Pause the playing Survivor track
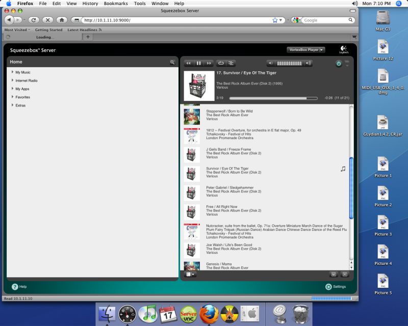The width and height of the screenshot is (408, 326). [199, 63]
